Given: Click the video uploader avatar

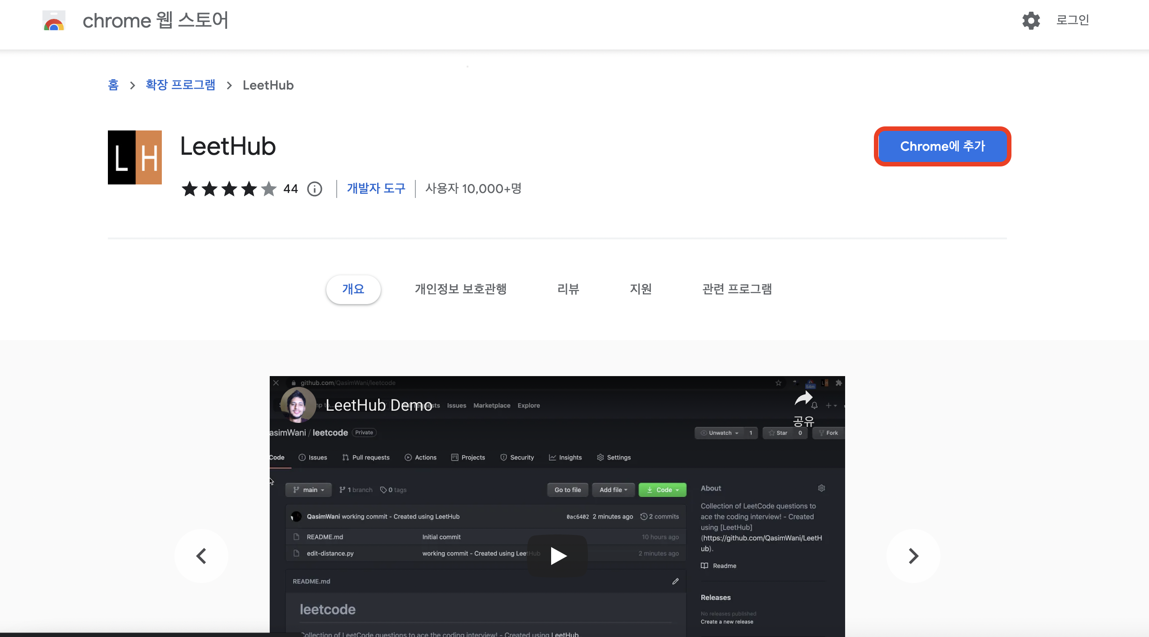Looking at the screenshot, I should (298, 405).
